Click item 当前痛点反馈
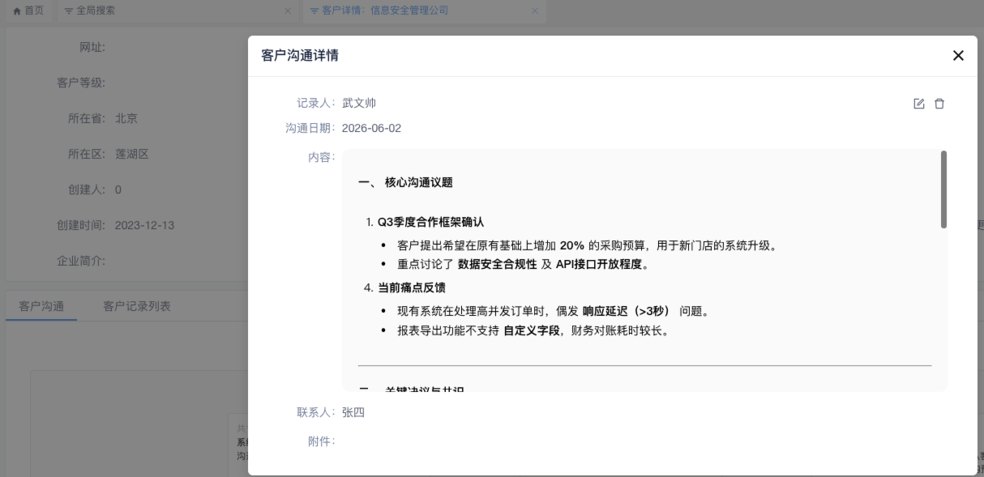The image size is (984, 477). pyautogui.click(x=411, y=287)
